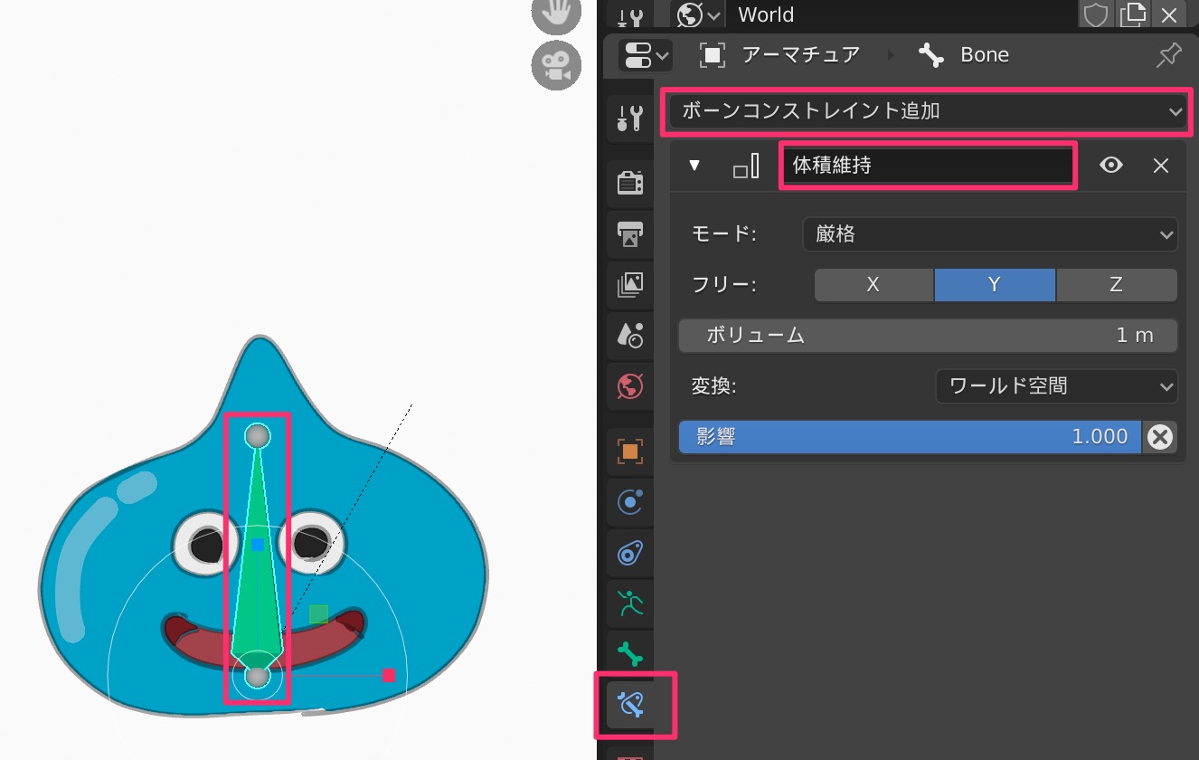Click the blue gizmo square on the bone
Viewport: 1199px width, 760px height.
(258, 544)
